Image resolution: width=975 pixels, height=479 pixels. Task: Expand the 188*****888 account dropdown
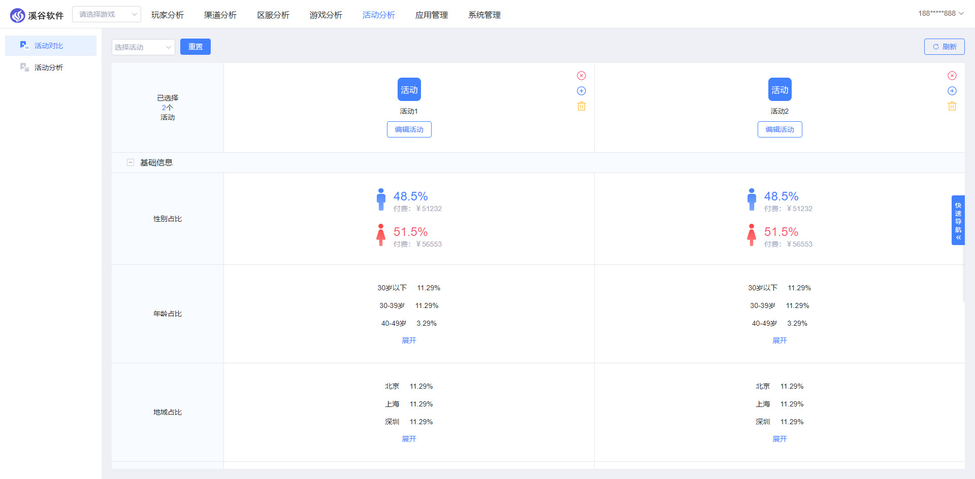[x=940, y=14]
